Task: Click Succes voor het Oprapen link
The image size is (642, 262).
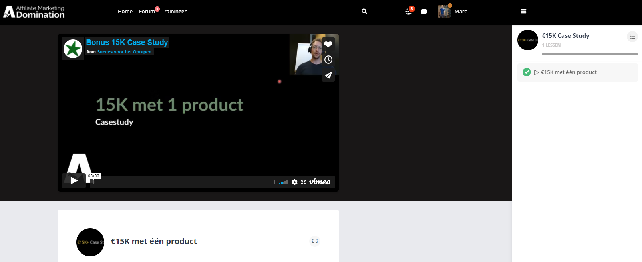Action: pyautogui.click(x=124, y=52)
